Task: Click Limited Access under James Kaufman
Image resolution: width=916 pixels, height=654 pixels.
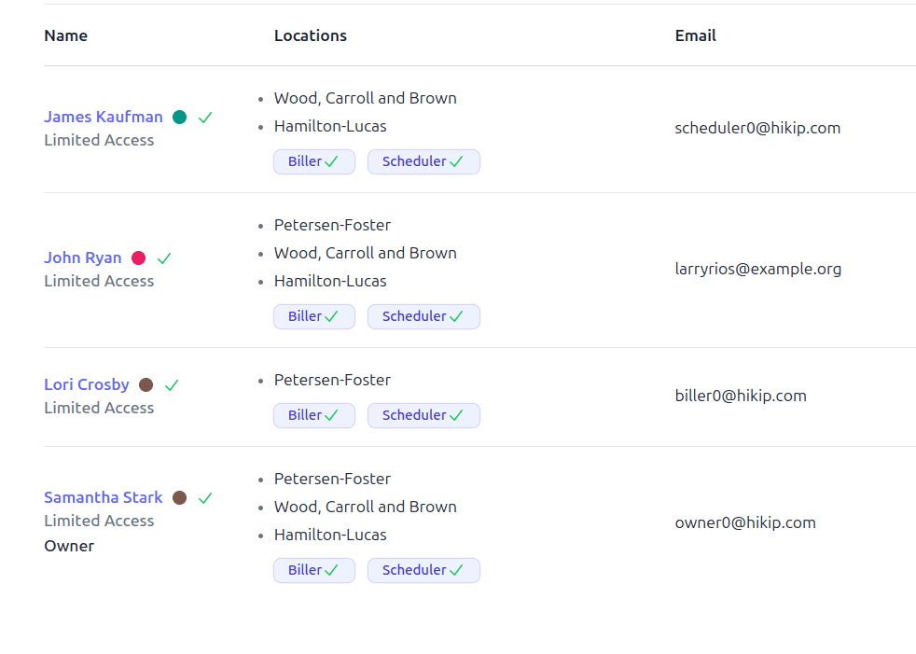Action: point(99,140)
